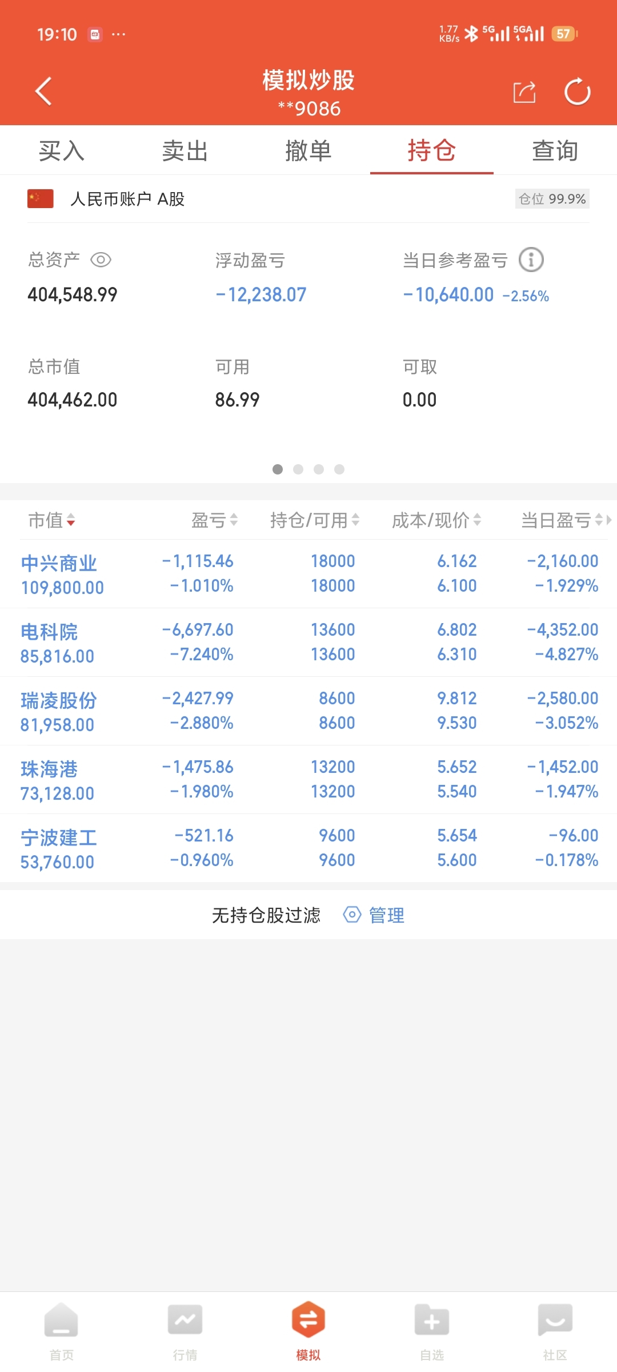Open the 电科院 holding row

click(x=308, y=643)
